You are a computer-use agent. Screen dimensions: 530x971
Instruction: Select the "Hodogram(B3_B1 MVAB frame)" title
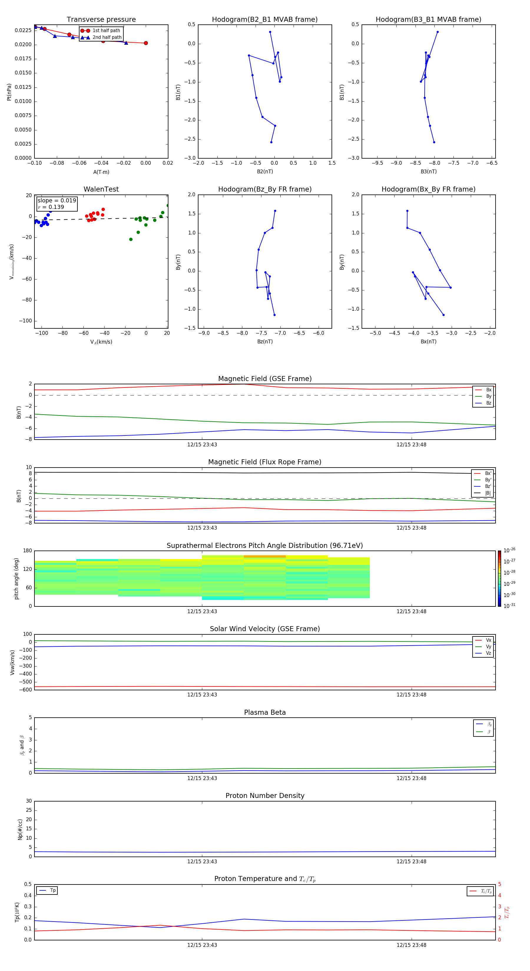click(x=428, y=20)
